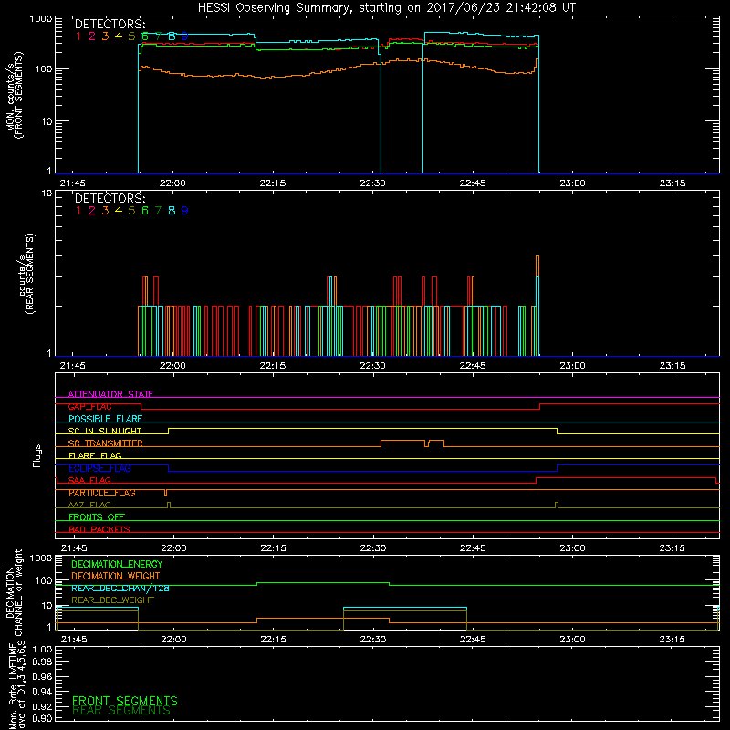Click the HESSI Observing Summary title text

pyautogui.click(x=386, y=7)
